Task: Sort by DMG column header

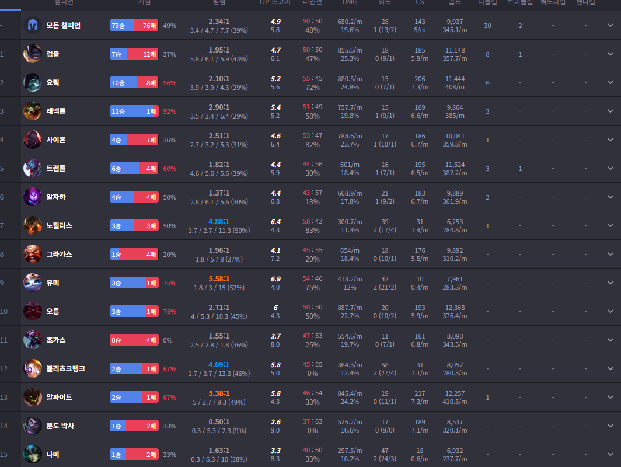Action: coord(350,3)
